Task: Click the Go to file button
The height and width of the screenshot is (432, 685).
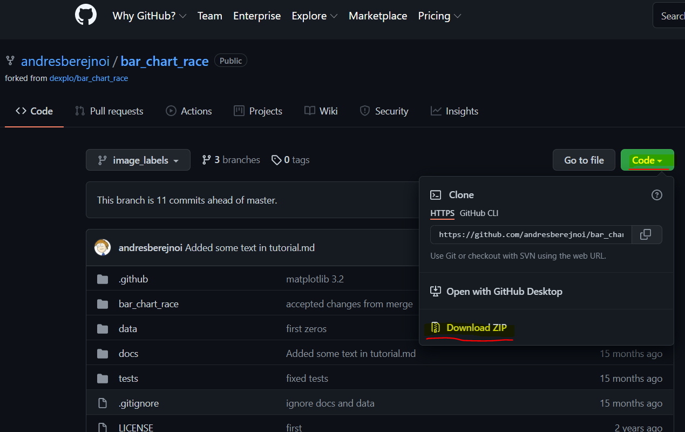Action: pos(584,160)
